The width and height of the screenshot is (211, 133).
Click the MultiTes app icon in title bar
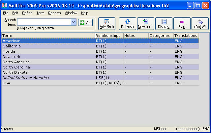pos(4,5)
